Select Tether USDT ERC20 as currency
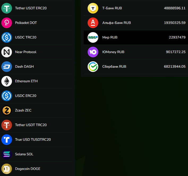 (31, 8)
